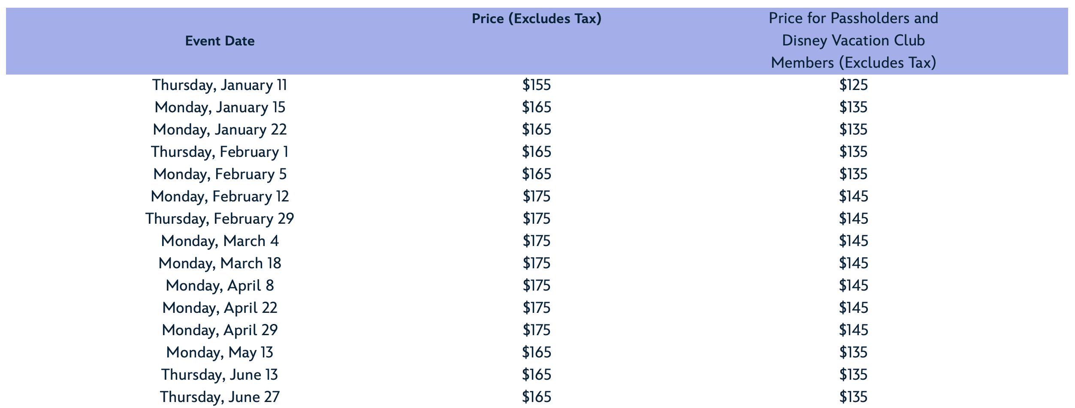This screenshot has width=1075, height=408.
Task: Select the Monday, January 22 date cell
Action: (x=220, y=129)
